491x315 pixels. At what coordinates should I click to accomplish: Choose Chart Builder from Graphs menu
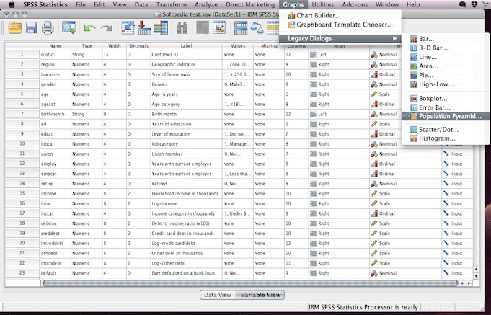340,15
